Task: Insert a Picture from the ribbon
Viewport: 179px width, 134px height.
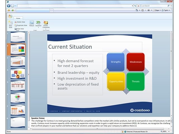Action: pos(32,23)
